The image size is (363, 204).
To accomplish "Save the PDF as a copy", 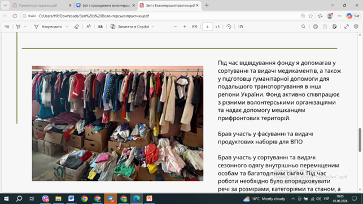I will (x=335, y=27).
